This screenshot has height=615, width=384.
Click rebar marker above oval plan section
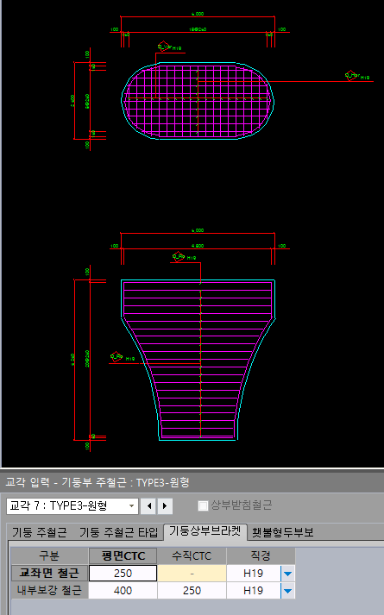(x=169, y=47)
